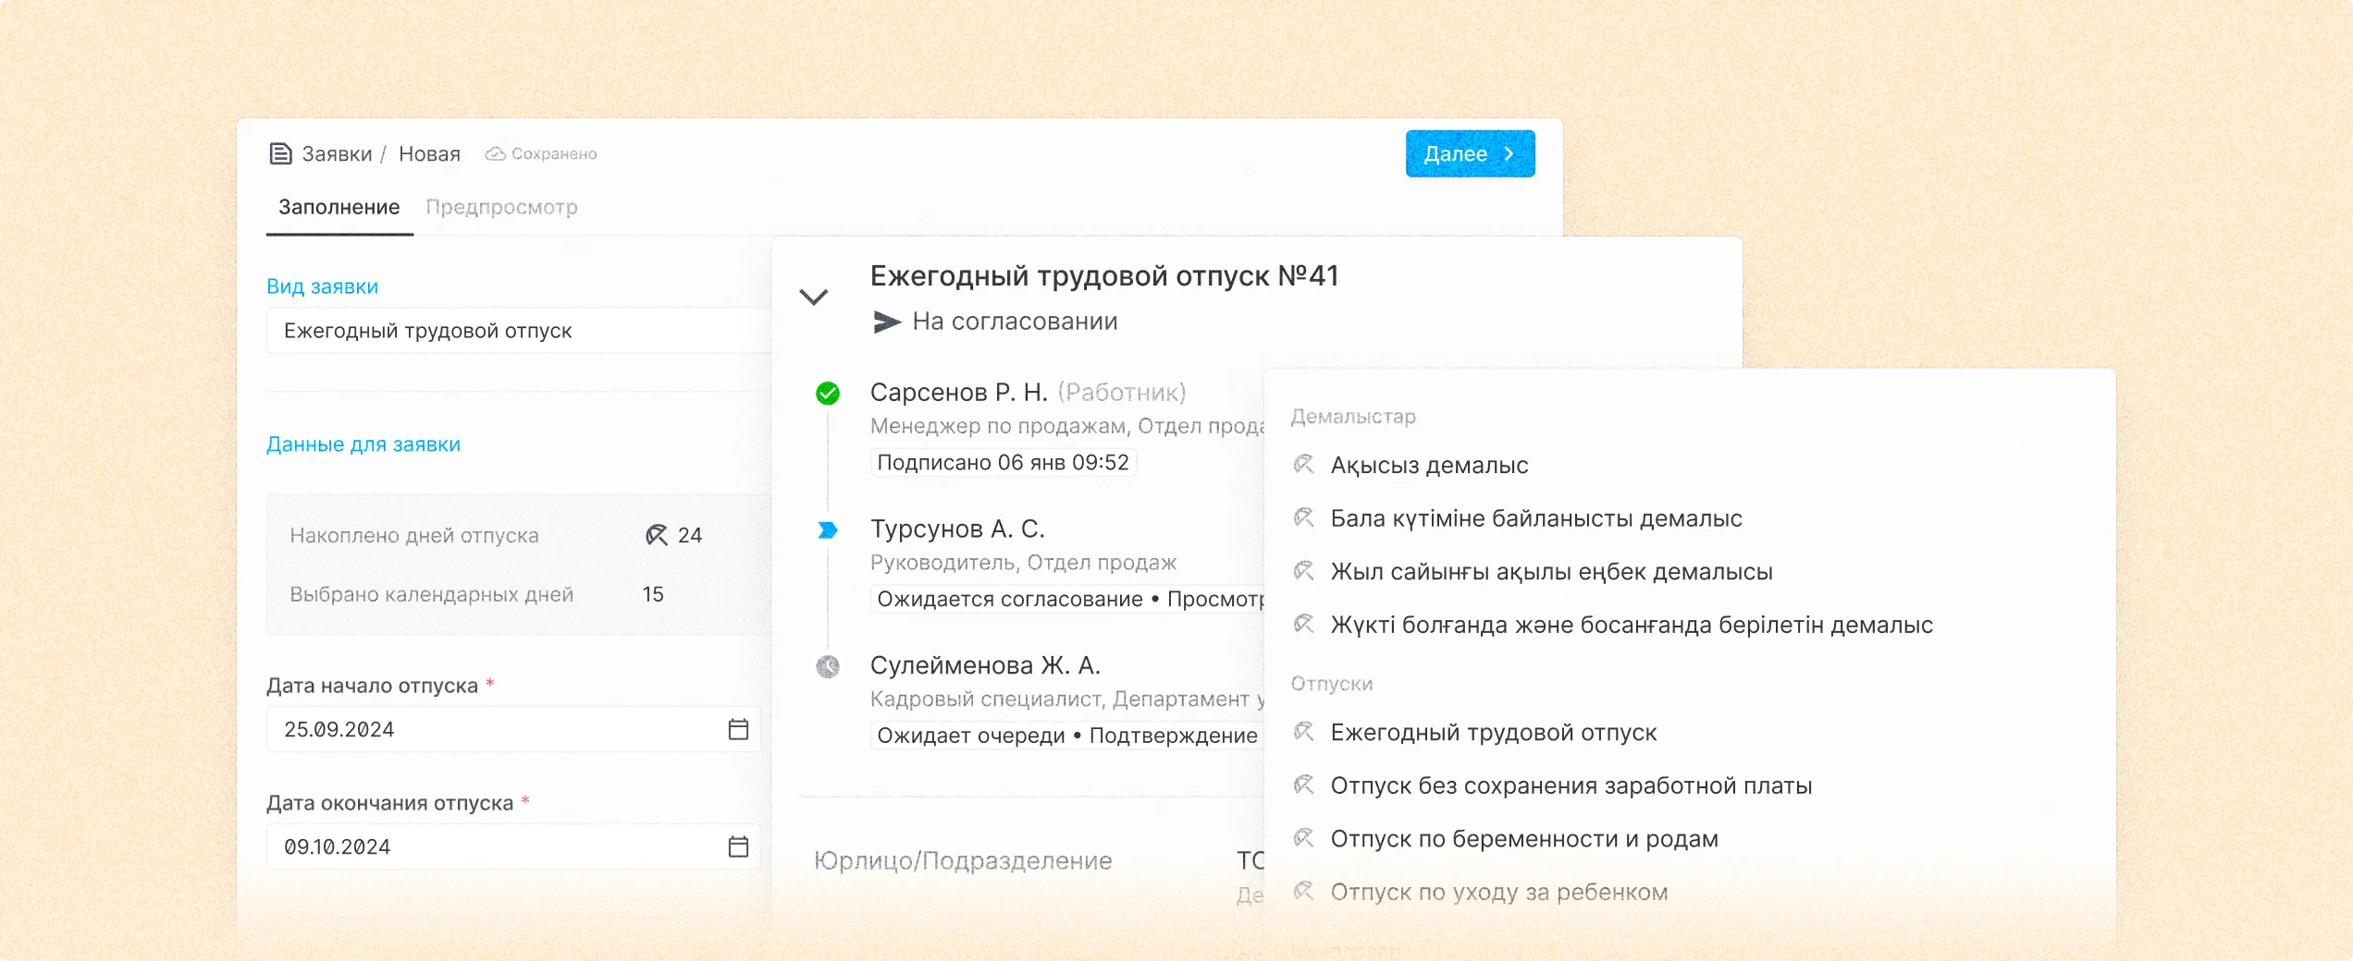The image size is (2353, 961).
Task: Click the Руководитель, Отдел продаж subtitle
Action: coord(1023,563)
